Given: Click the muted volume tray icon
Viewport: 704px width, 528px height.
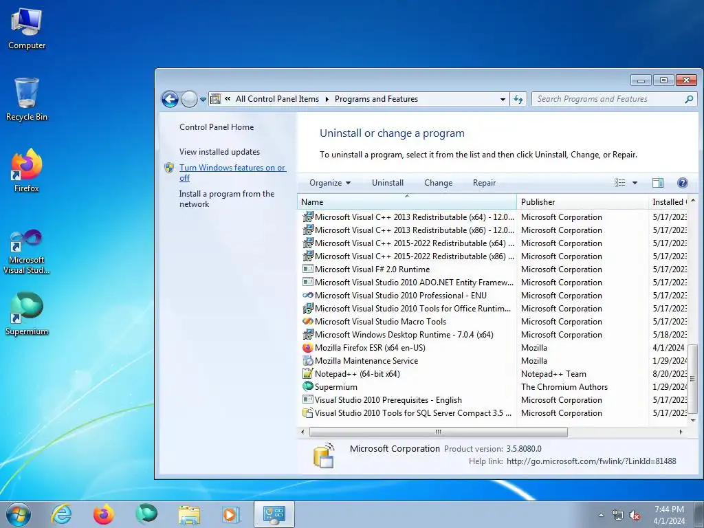Looking at the screenshot, I should 635,516.
